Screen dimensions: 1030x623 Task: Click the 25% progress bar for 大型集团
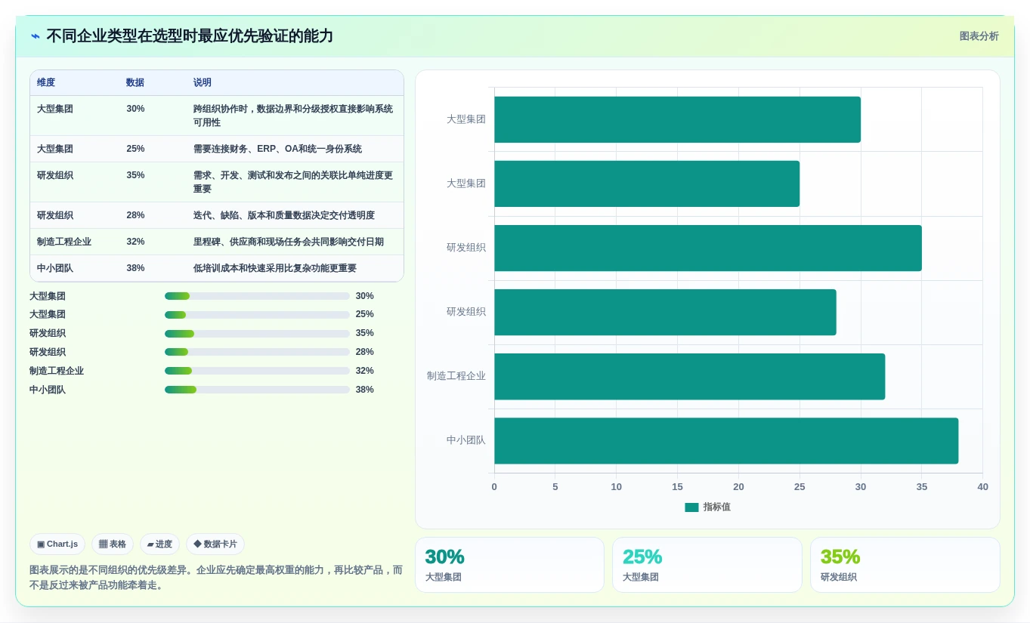257,314
